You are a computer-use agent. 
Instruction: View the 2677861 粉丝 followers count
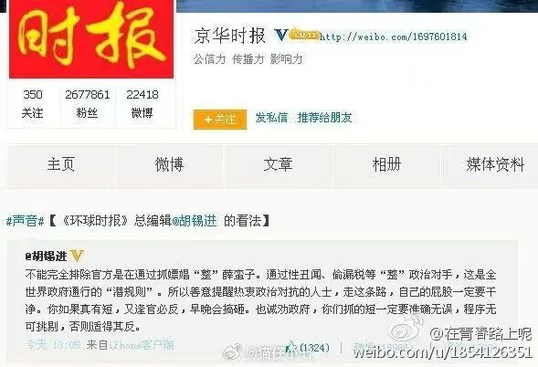click(x=87, y=103)
